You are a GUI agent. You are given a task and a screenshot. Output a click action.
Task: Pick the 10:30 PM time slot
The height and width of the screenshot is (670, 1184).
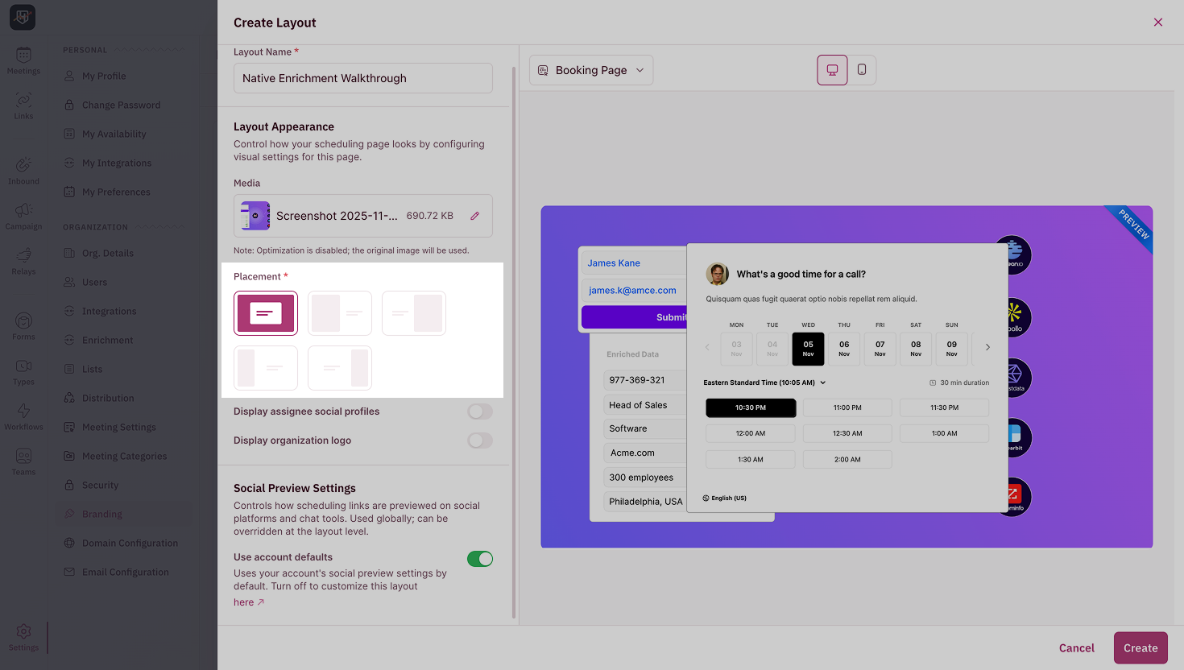coord(751,407)
